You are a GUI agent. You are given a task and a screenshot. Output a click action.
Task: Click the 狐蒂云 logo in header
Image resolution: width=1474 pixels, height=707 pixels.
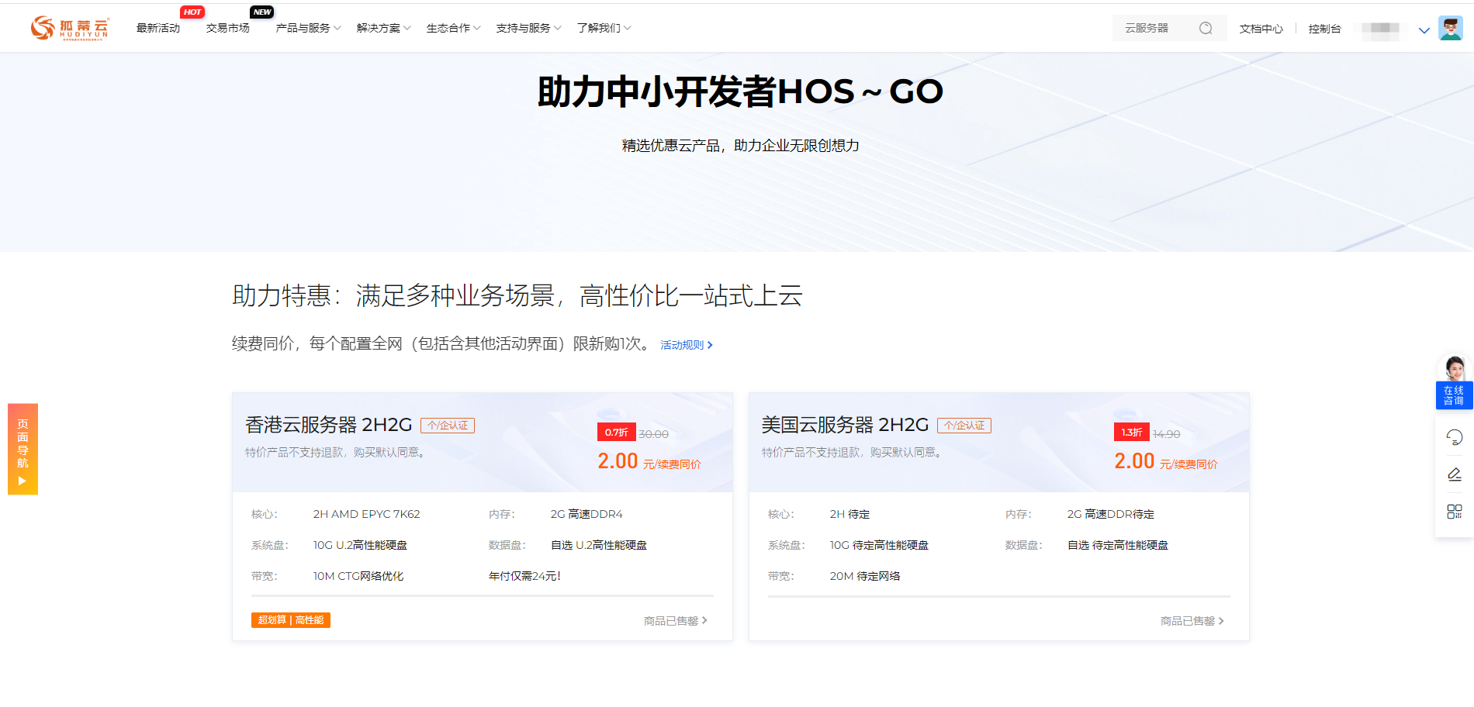pos(70,28)
